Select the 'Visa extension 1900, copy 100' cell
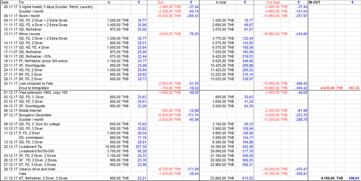The height and width of the screenshot is (181, 361). pyautogui.click(x=44, y=92)
